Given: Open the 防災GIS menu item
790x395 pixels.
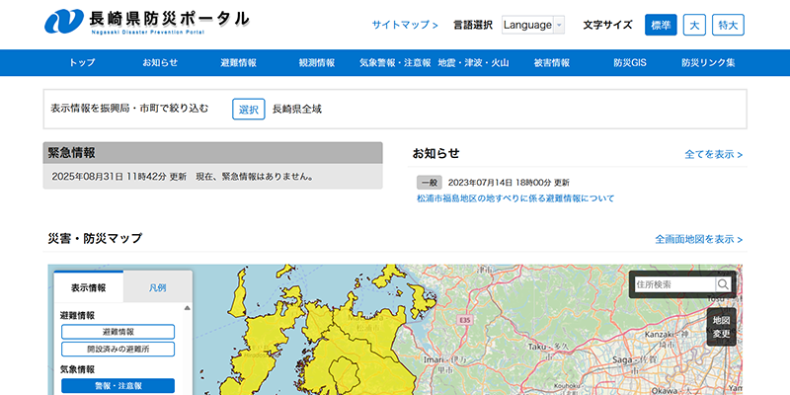Looking at the screenshot, I should point(630,63).
